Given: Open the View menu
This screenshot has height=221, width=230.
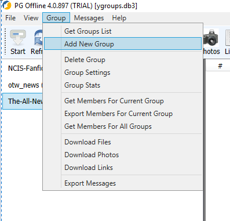Looking at the screenshot, I should (x=31, y=18).
